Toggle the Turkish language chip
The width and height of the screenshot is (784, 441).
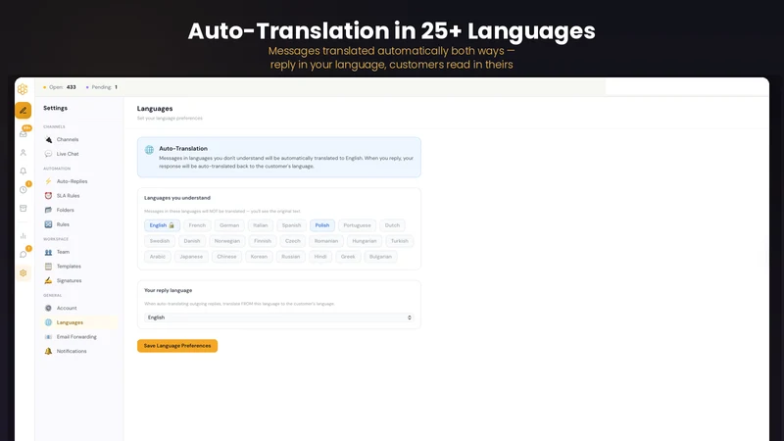coord(400,241)
